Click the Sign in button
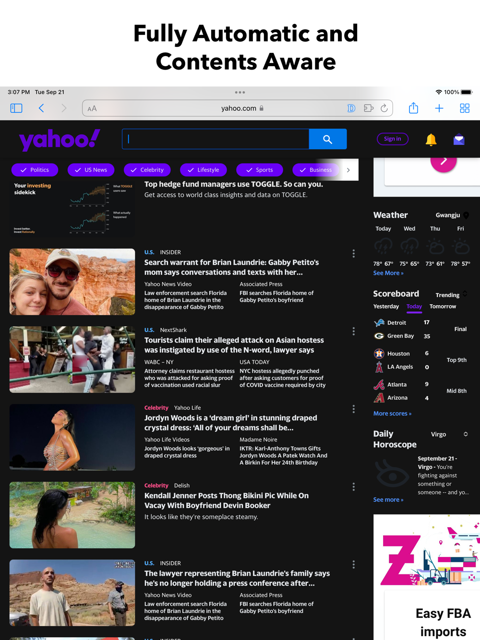 pyautogui.click(x=393, y=139)
